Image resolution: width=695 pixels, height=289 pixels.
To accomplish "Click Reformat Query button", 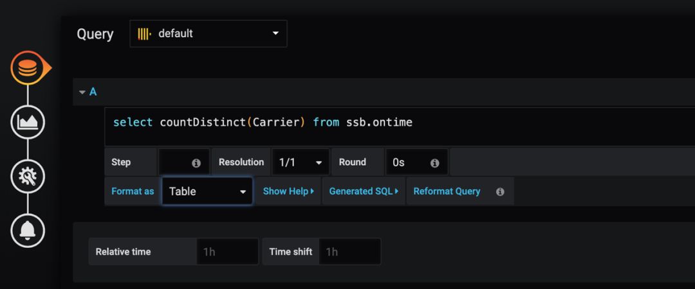I will [x=447, y=191].
